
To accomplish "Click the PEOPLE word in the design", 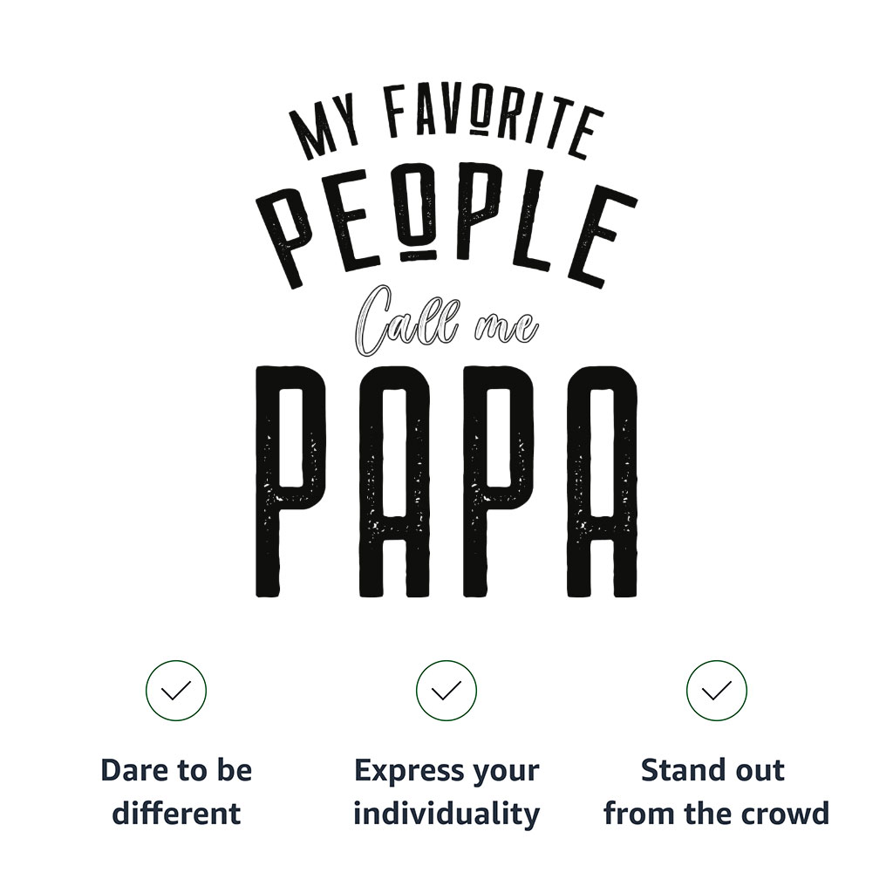I will tap(446, 224).
